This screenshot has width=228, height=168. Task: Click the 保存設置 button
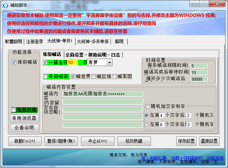click(x=186, y=141)
